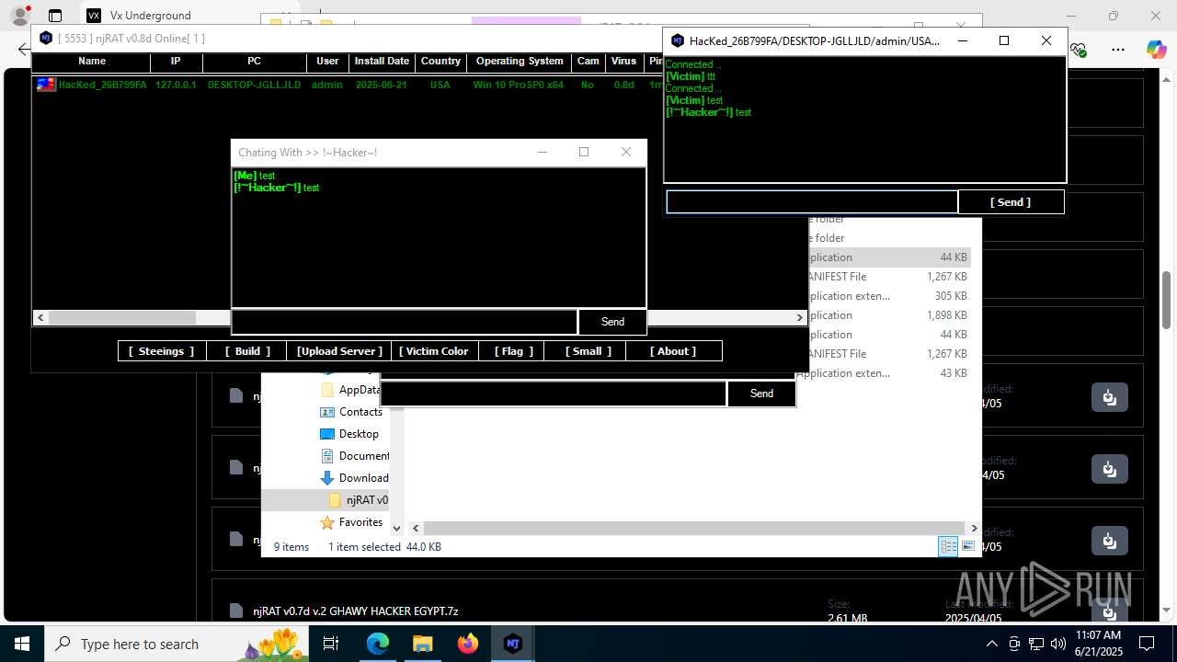This screenshot has height=662, width=1177.
Task: Open Task View on the taskbar
Action: click(331, 644)
